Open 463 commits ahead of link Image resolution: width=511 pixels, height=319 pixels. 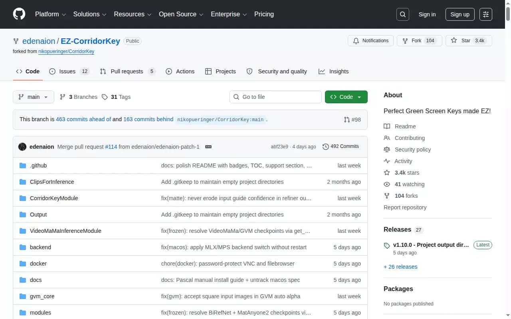pos(83,119)
